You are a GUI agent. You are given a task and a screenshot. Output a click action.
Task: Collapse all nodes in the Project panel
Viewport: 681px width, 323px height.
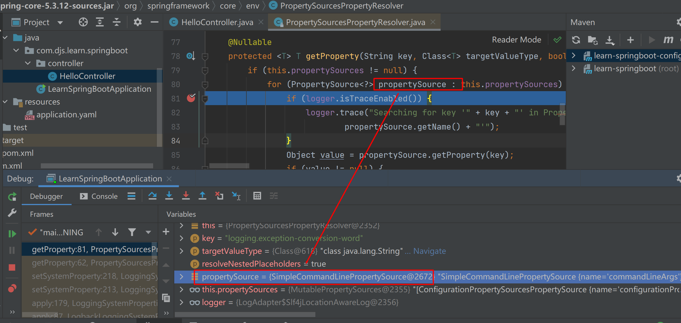click(x=117, y=22)
